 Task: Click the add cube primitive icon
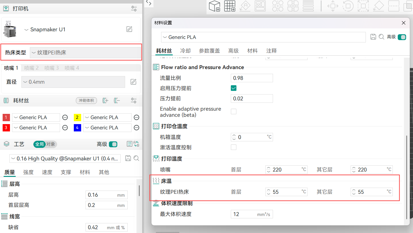click(214, 6)
